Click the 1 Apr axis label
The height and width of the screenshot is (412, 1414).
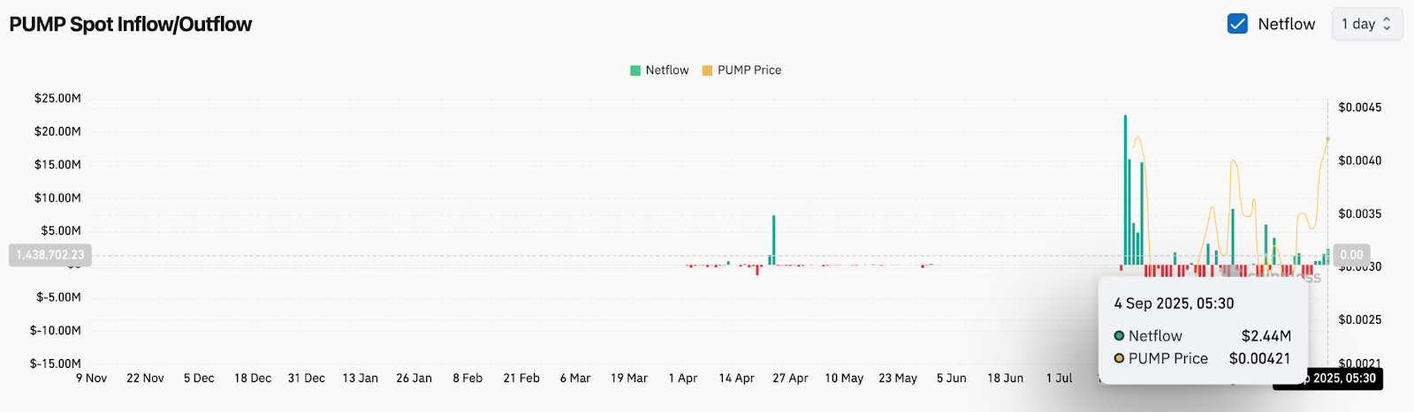[x=683, y=378]
